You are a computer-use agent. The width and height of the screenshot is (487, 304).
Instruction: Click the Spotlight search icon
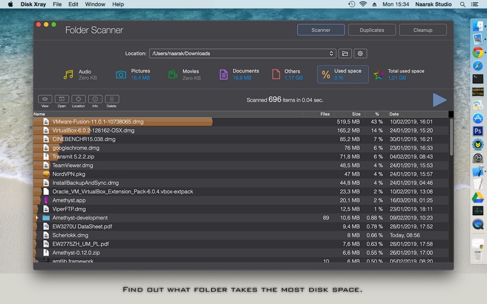(463, 4)
